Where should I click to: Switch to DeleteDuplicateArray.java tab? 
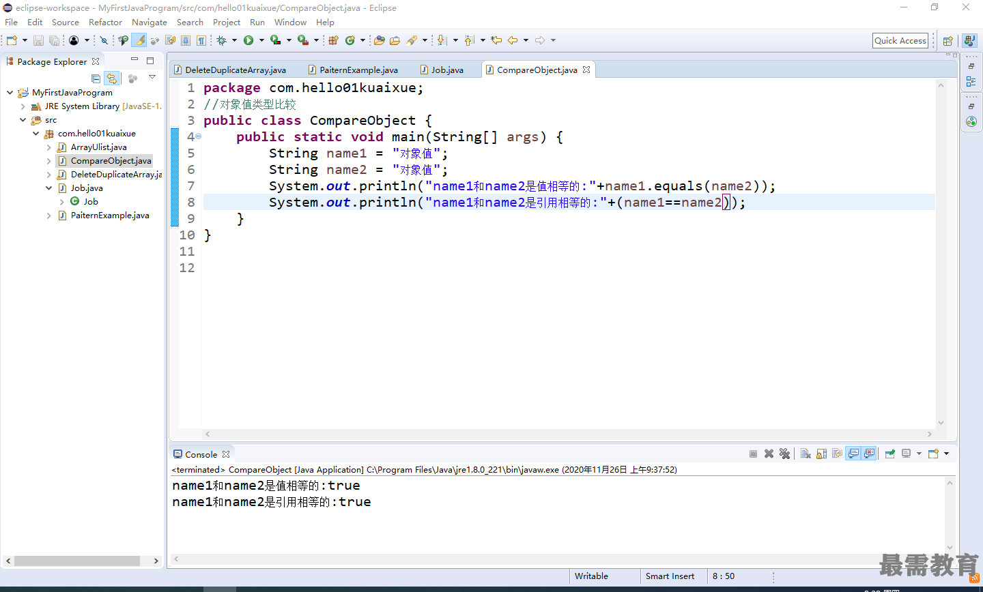coord(229,70)
